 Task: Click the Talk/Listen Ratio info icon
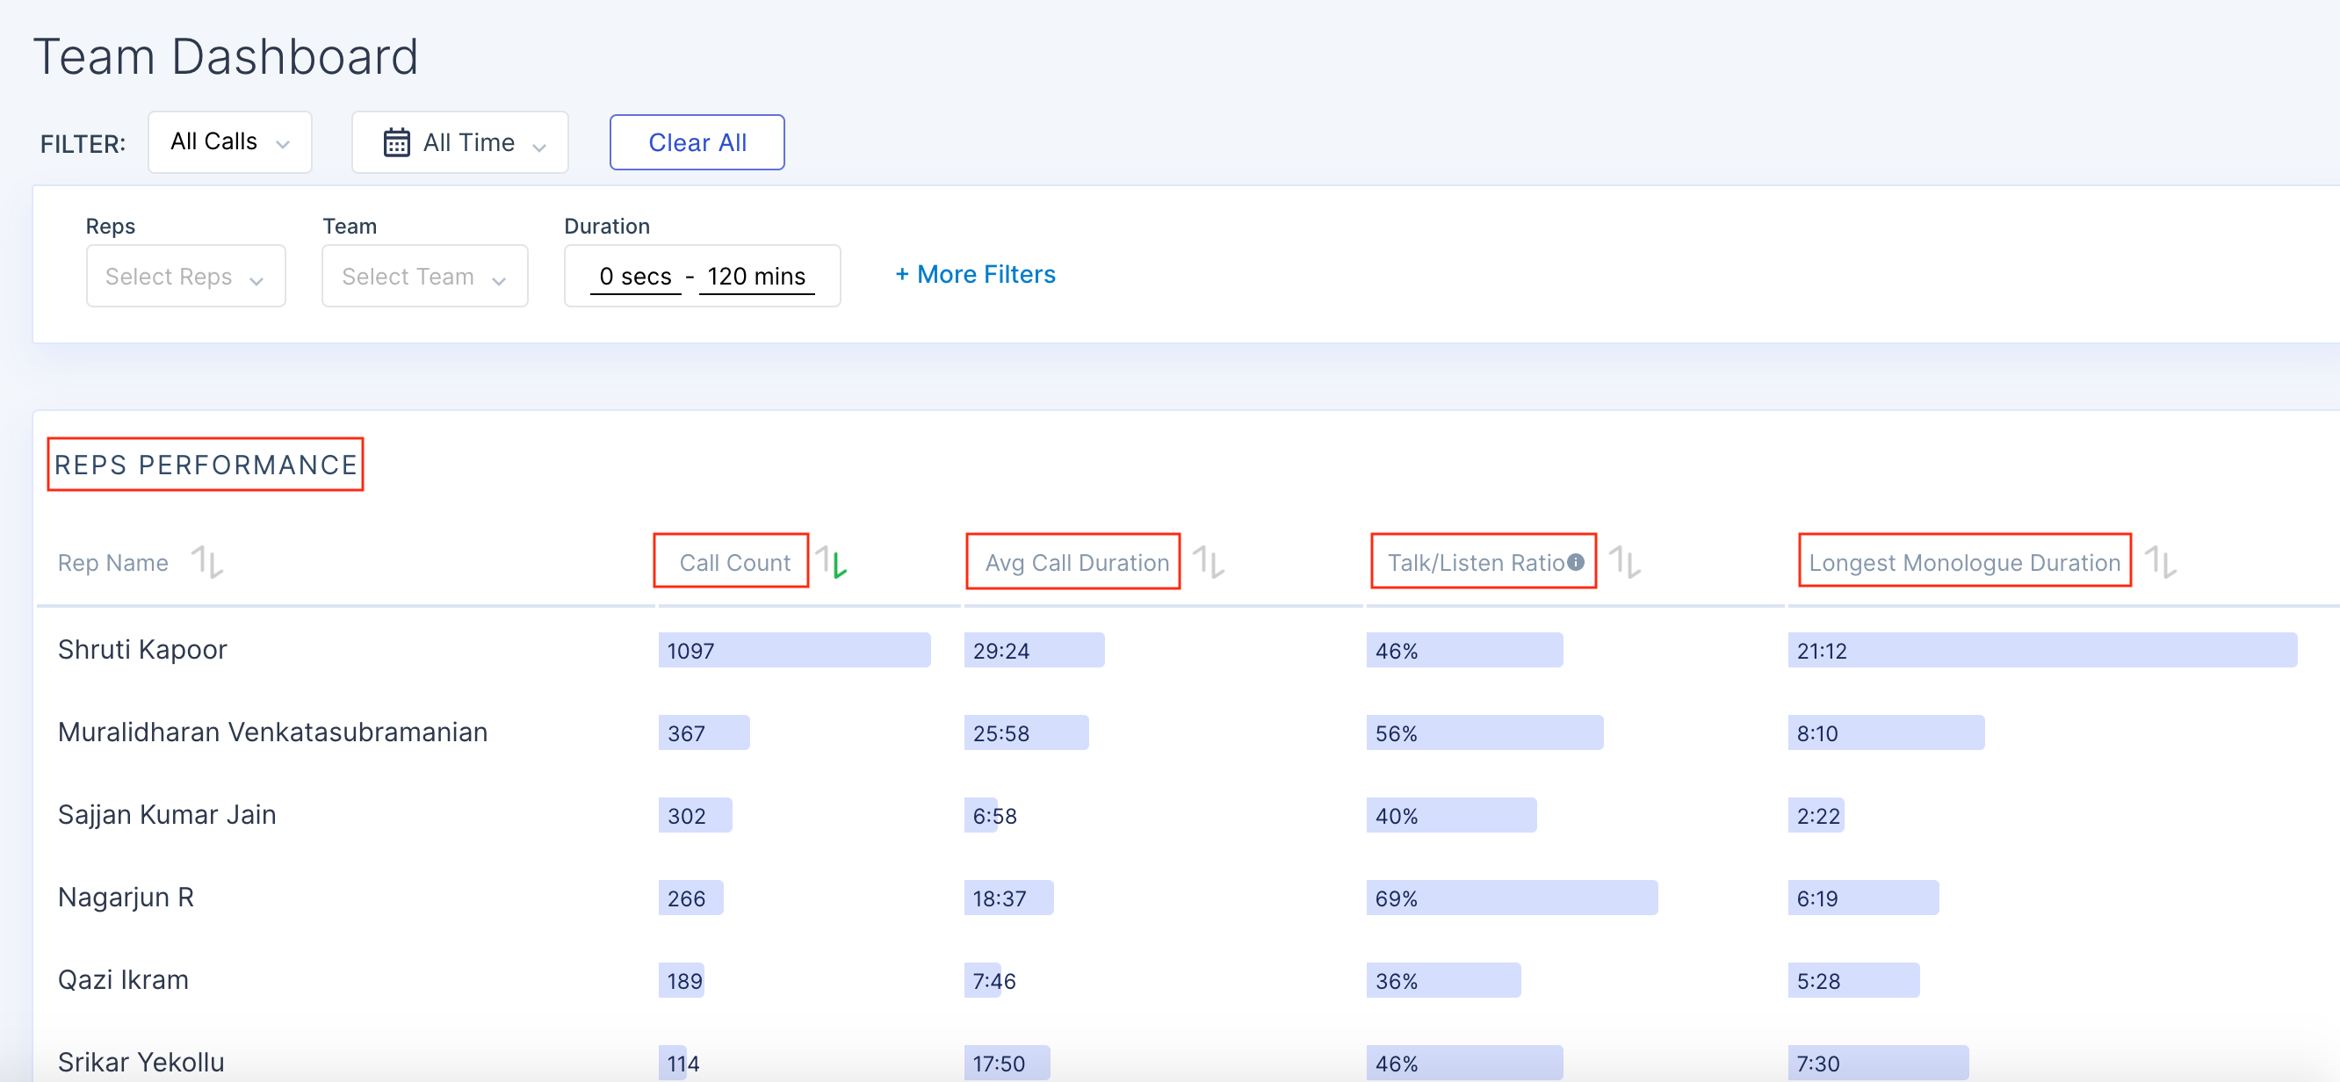(1576, 562)
